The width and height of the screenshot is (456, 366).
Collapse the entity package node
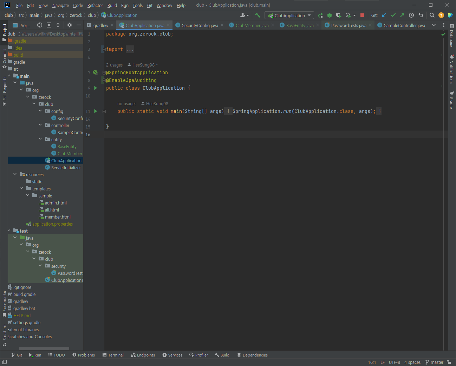click(x=40, y=139)
